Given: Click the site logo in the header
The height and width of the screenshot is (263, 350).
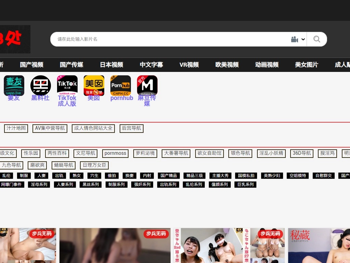Looking at the screenshot, I should pyautogui.click(x=15, y=39).
